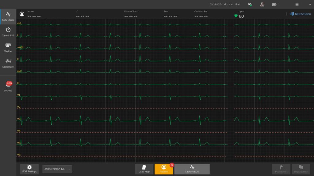The height and width of the screenshot is (176, 314).
Task: Click the 6:44 PM clock time
Action: 232,4
